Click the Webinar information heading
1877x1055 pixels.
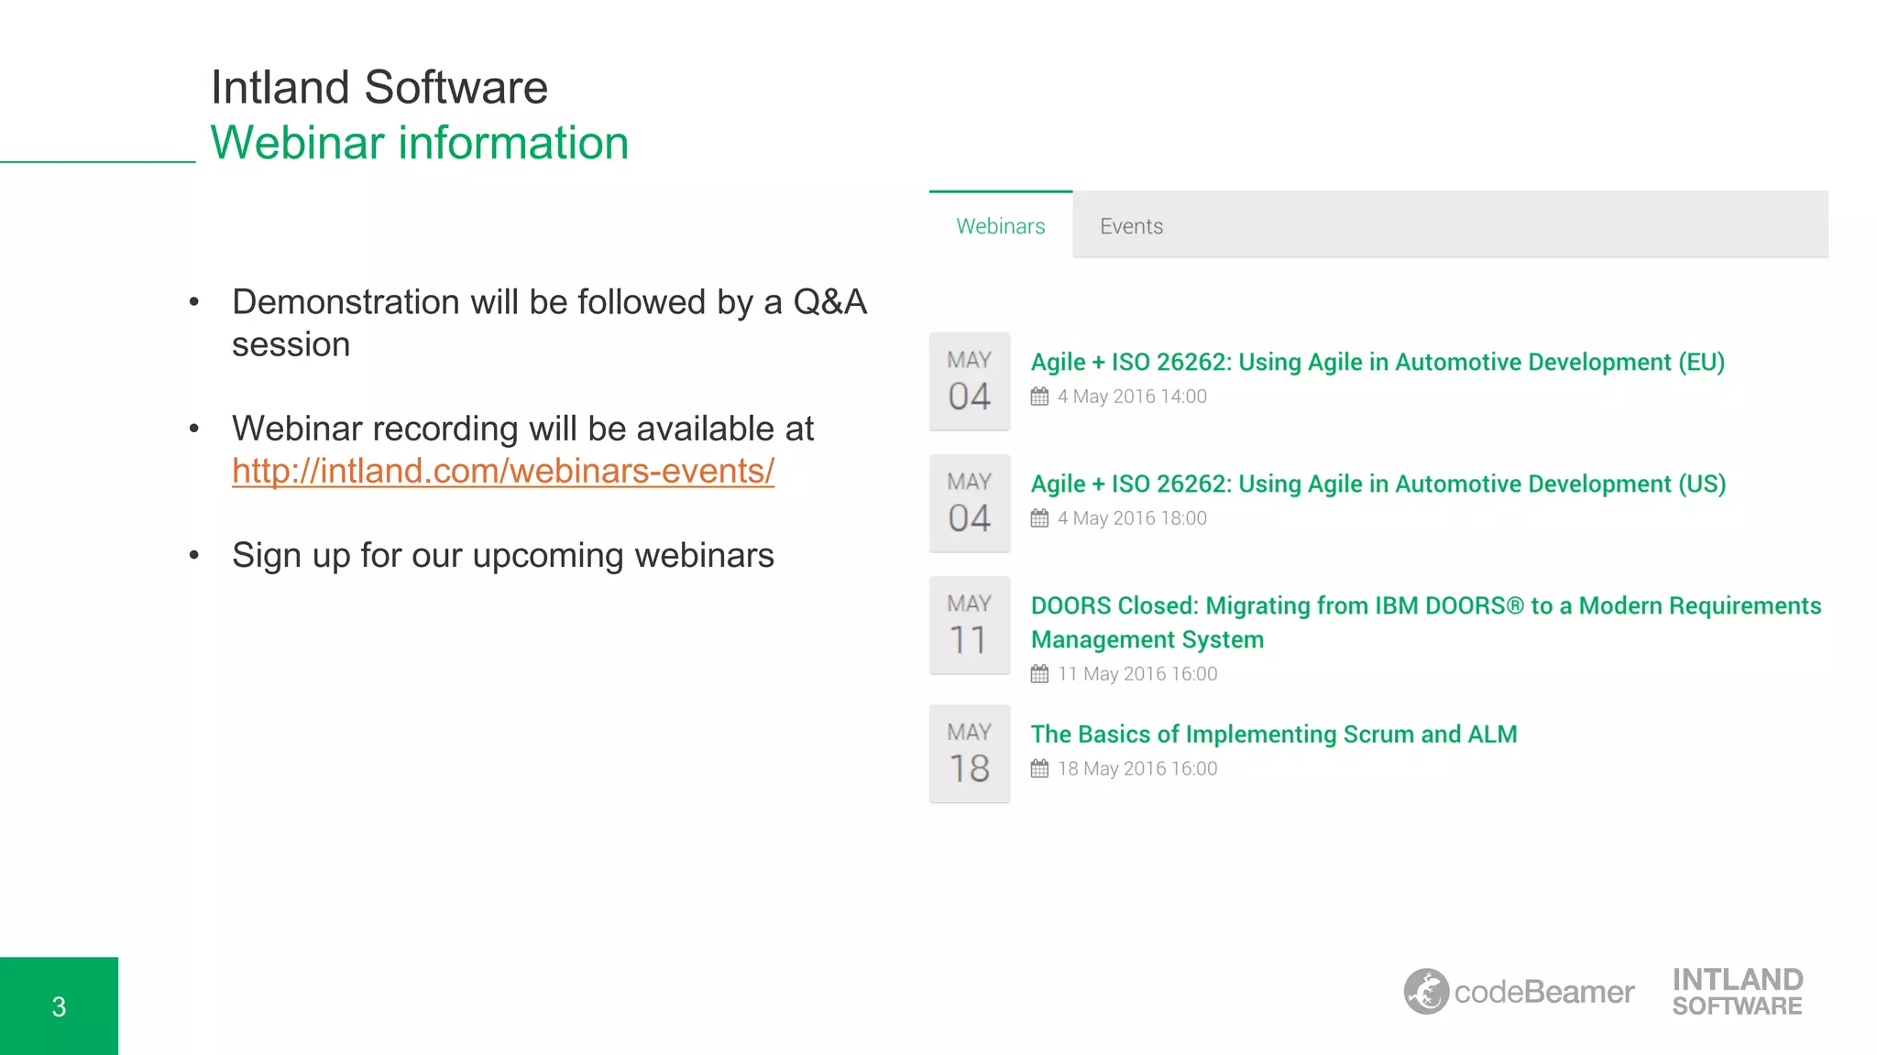419,144
